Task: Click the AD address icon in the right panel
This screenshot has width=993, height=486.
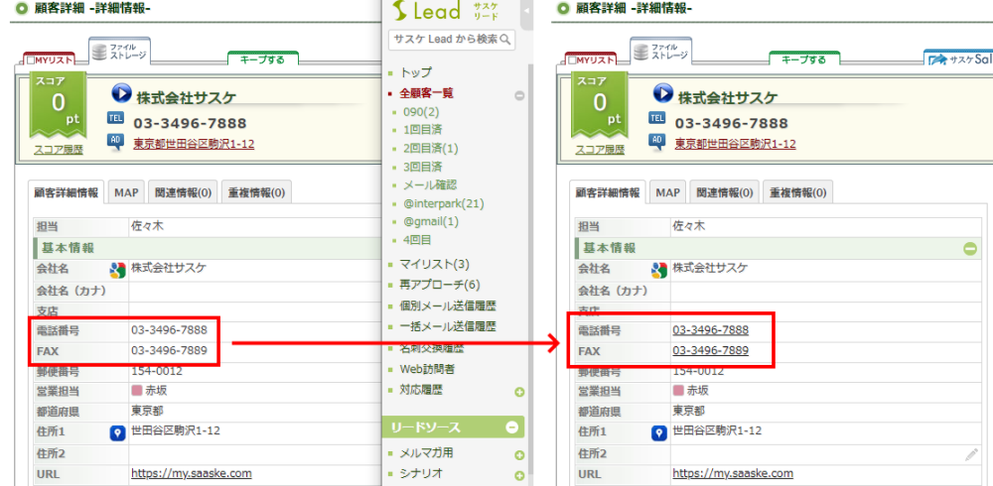Action: 656,140
